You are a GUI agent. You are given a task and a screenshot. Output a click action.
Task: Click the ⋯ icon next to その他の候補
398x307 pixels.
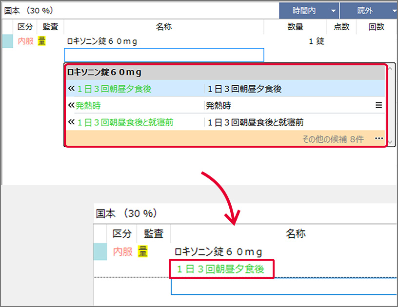coord(379,139)
